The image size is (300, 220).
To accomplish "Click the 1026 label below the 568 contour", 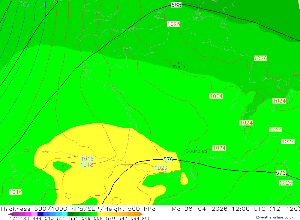I will (173, 24).
